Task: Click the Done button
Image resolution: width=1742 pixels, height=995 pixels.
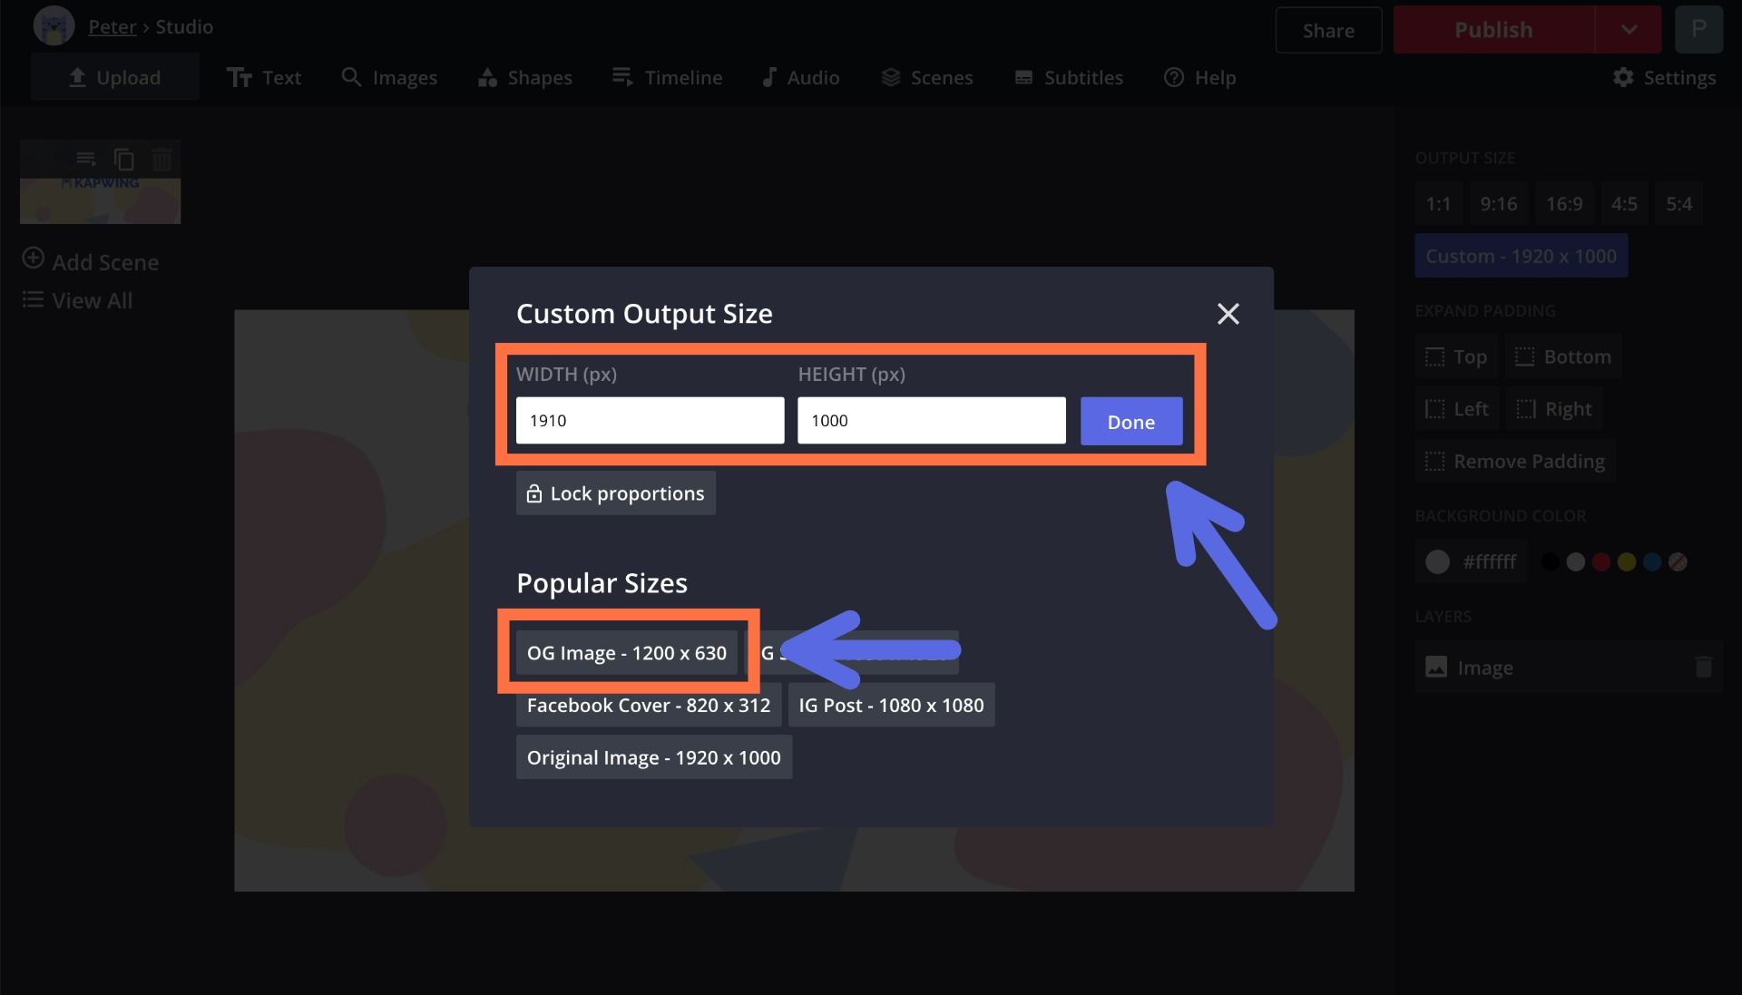Action: click(x=1130, y=422)
